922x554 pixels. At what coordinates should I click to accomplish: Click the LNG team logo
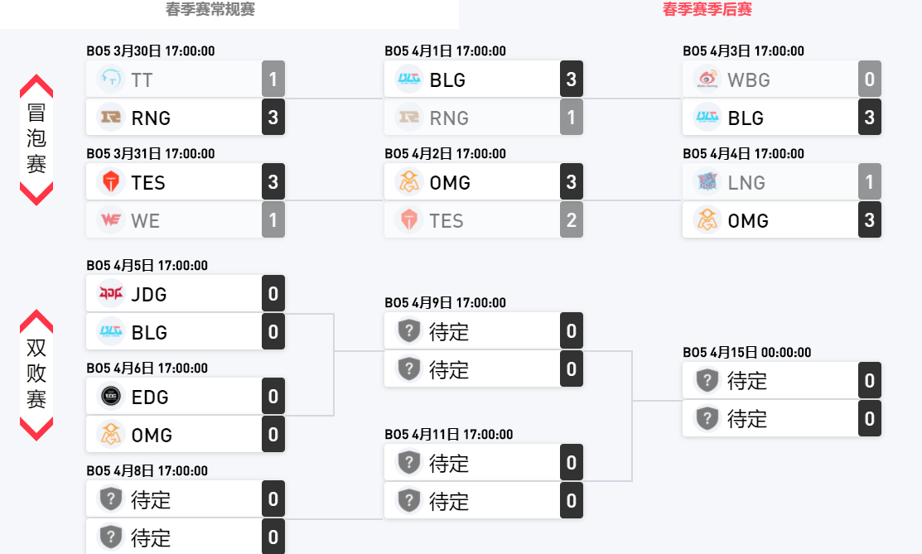[x=707, y=183]
